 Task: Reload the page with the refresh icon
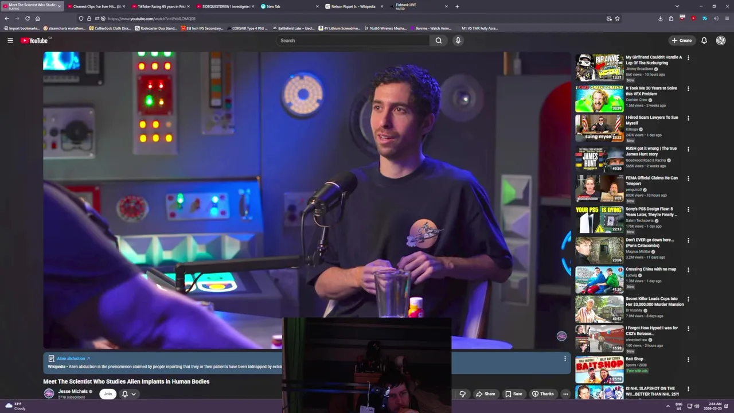[x=27, y=18]
